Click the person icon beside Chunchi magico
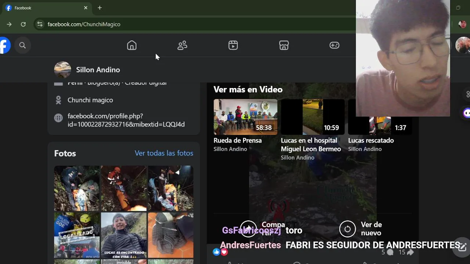Image resolution: width=470 pixels, height=264 pixels. click(x=58, y=100)
